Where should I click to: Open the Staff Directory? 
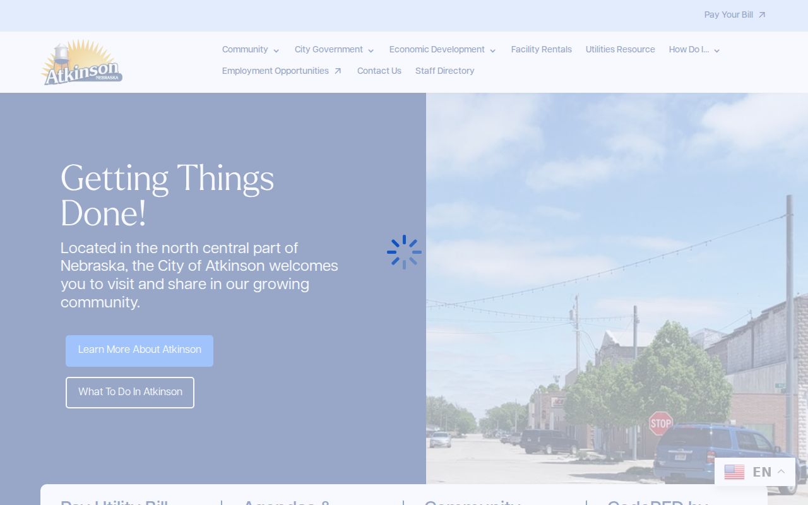click(445, 71)
